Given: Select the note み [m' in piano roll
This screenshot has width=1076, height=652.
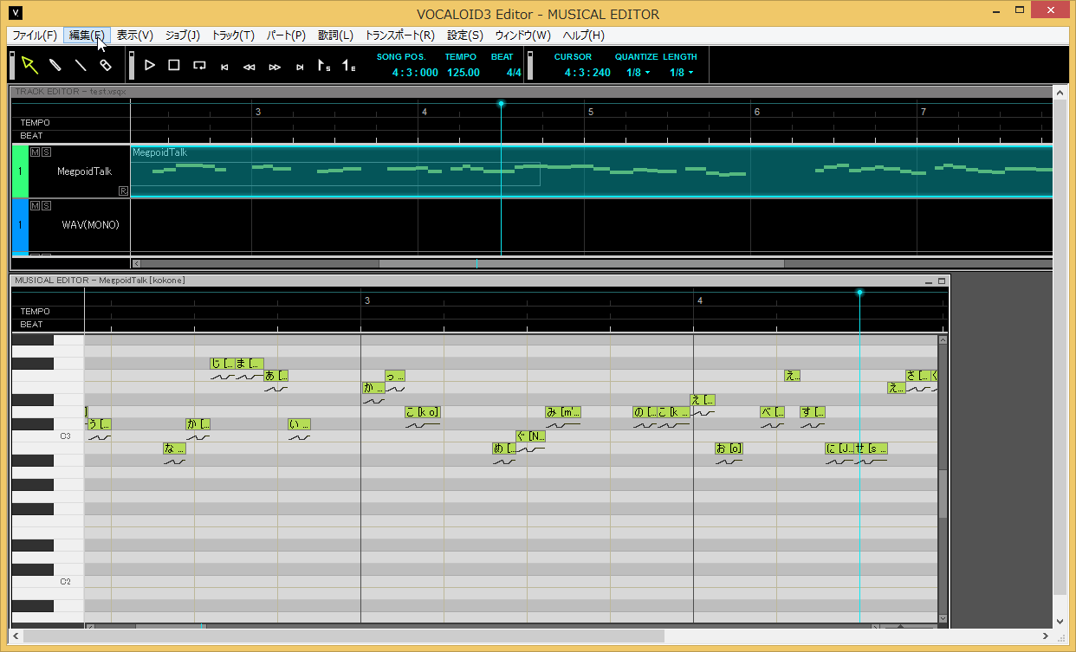Looking at the screenshot, I should coord(563,411).
